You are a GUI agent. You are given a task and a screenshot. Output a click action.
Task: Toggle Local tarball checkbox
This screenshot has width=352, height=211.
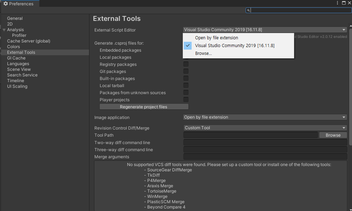tap(186, 86)
